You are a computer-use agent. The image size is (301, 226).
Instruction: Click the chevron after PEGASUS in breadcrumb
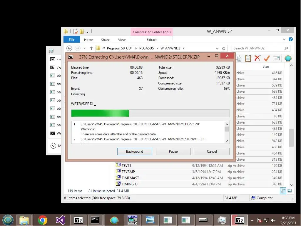click(157, 48)
